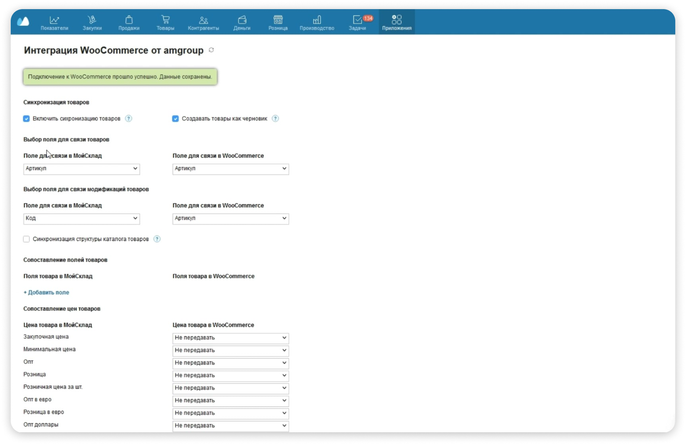This screenshot has width=686, height=445.
Task: Open WooCommerce modification link field dropdown
Action: (230, 218)
